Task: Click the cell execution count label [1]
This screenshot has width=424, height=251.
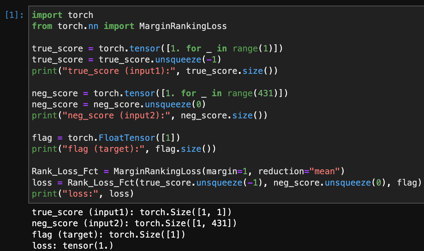Action: [x=11, y=15]
